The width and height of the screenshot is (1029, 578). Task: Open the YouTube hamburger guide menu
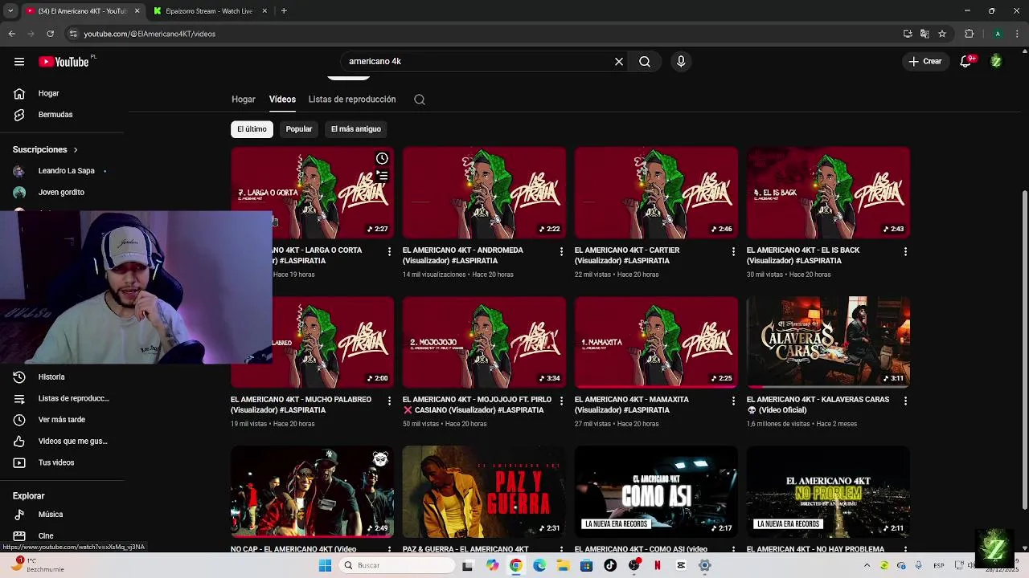[x=19, y=62]
